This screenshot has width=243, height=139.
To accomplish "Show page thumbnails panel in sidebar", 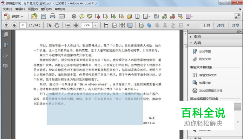I will 6,34.
